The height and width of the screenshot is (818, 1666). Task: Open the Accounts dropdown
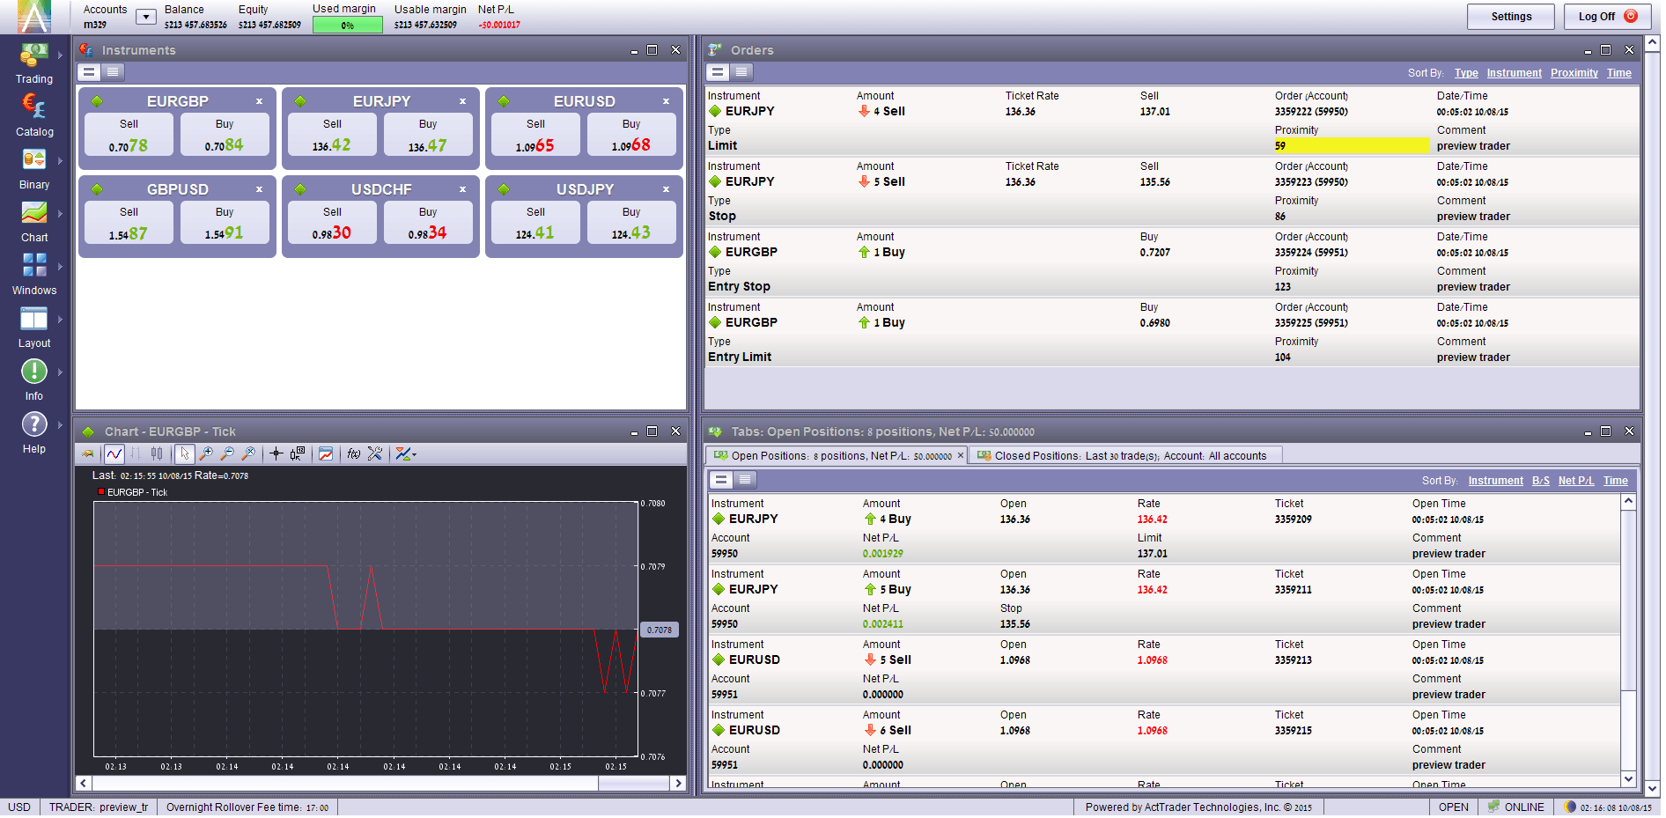coord(145,16)
